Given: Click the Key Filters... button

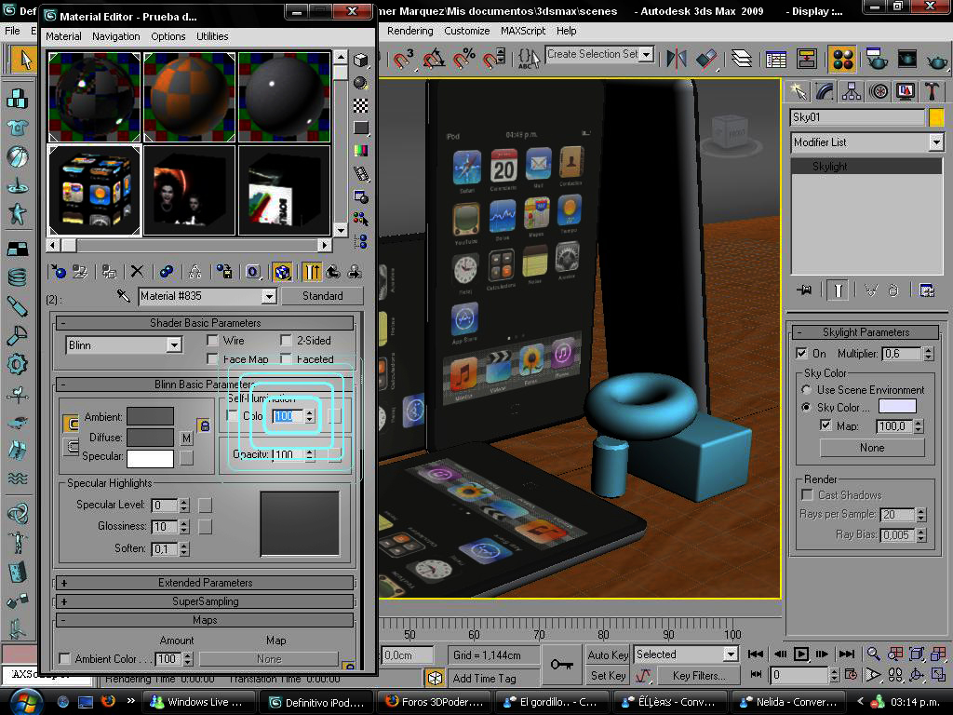Looking at the screenshot, I should 699,676.
